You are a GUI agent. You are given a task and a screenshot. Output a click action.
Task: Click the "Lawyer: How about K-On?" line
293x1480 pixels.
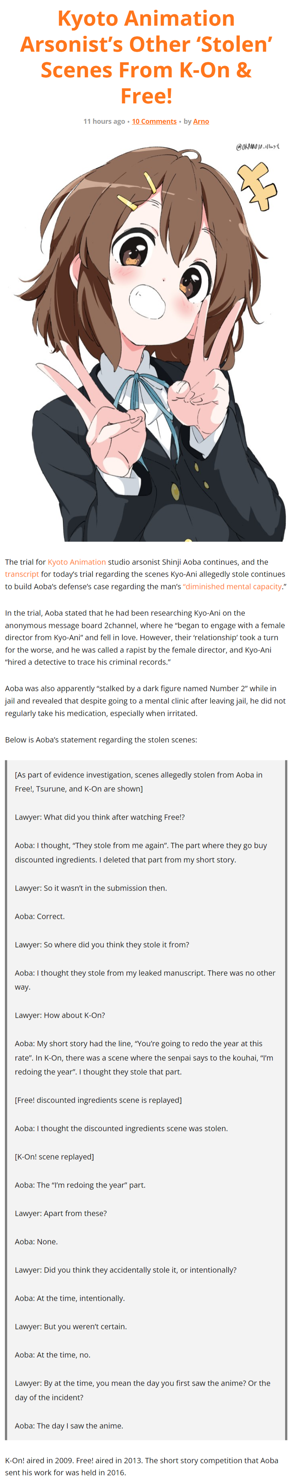coord(60,1015)
